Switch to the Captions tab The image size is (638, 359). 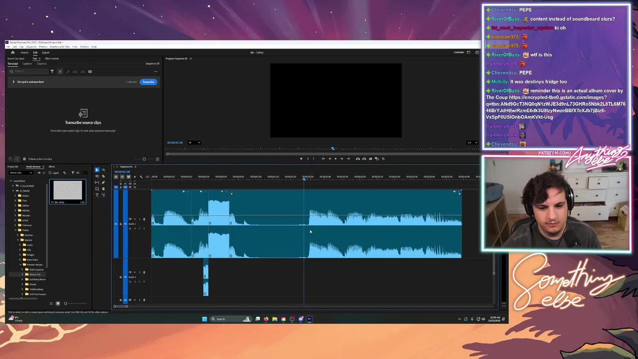pos(27,64)
